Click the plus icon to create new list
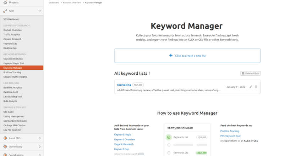Screen dimensions: 284x156 click(x=171, y=56)
